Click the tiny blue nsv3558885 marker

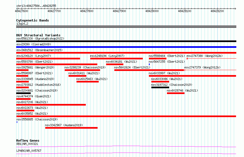pyautogui.click(x=17, y=122)
